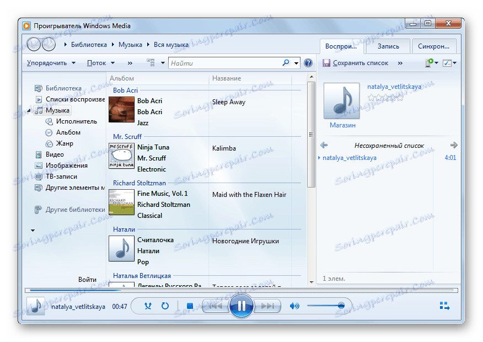Toggle repeat playback mode
This screenshot has width=483, height=342.
165,306
